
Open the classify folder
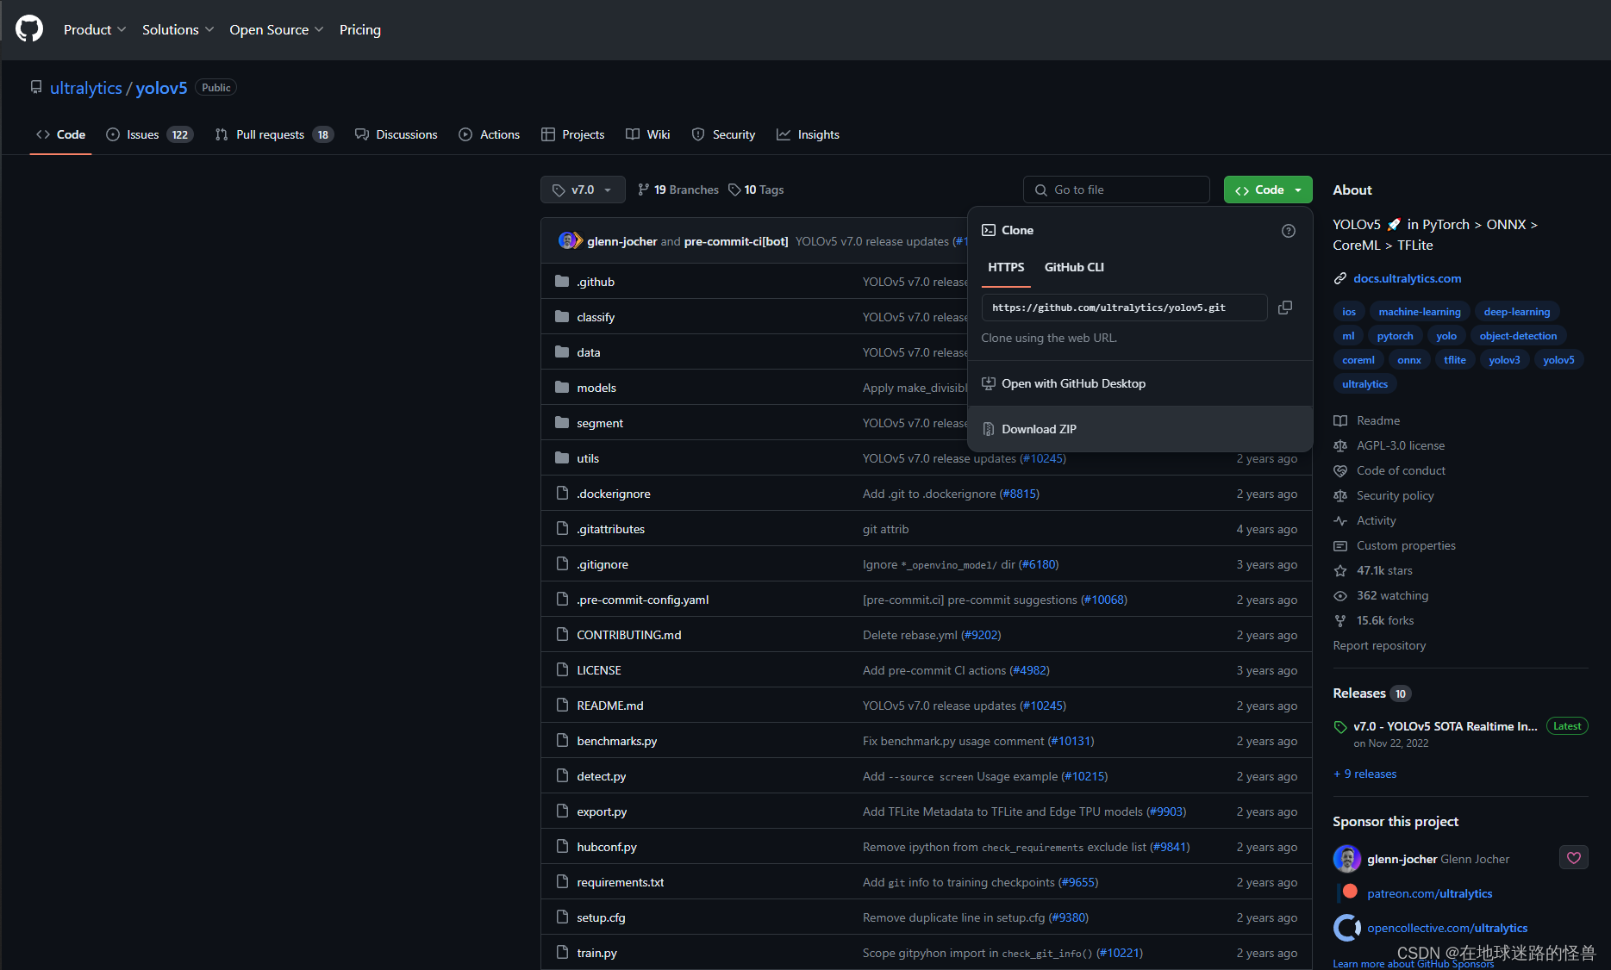click(596, 317)
